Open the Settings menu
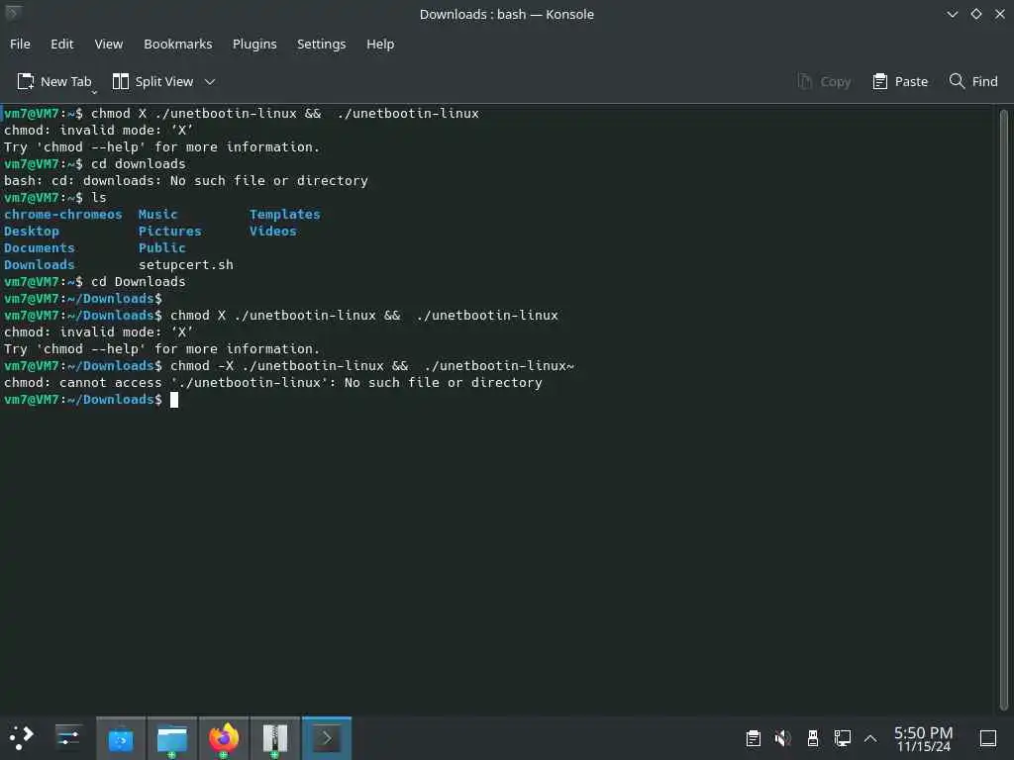This screenshot has width=1014, height=760. point(322,44)
